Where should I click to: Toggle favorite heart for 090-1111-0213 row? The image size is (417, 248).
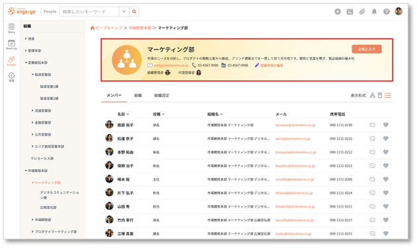tap(386, 165)
